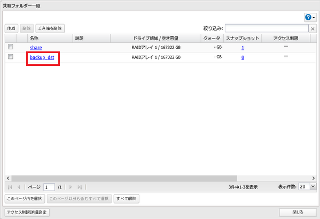Go to the previous page arrow icon
320x219 pixels.
(x=19, y=187)
